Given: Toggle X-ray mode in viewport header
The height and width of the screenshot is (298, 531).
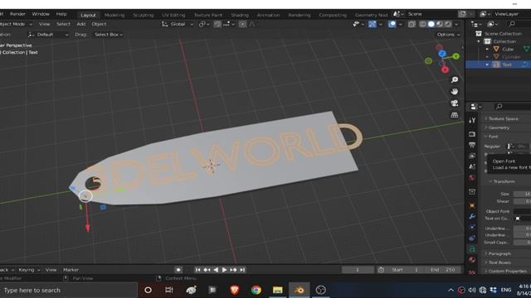Looking at the screenshot, I should (412, 24).
